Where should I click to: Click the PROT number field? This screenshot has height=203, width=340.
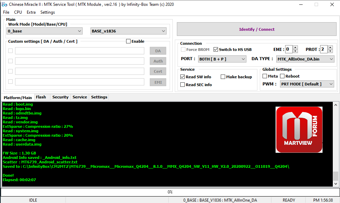point(324,49)
